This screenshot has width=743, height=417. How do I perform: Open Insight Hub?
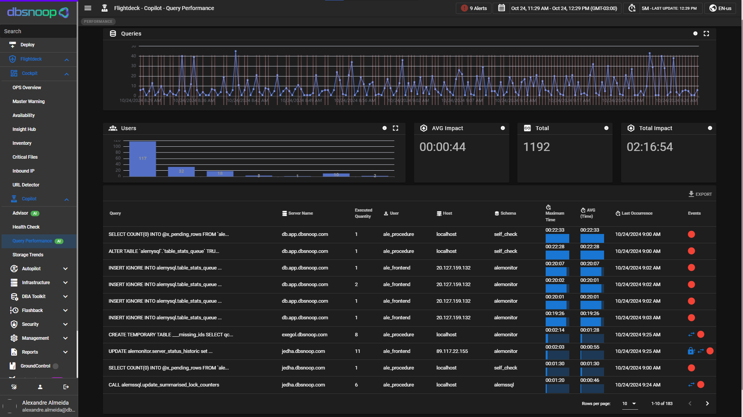point(24,129)
